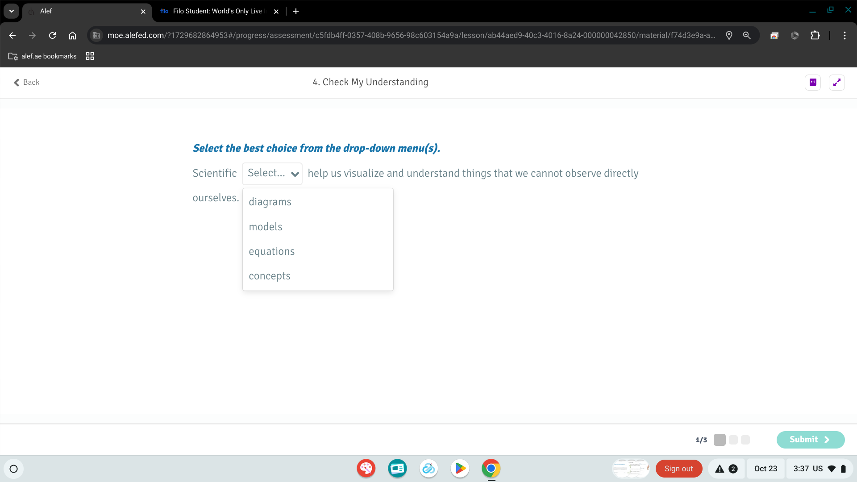Screen dimensions: 857x482
Task: Select 'equations' option in list
Action: pyautogui.click(x=272, y=251)
